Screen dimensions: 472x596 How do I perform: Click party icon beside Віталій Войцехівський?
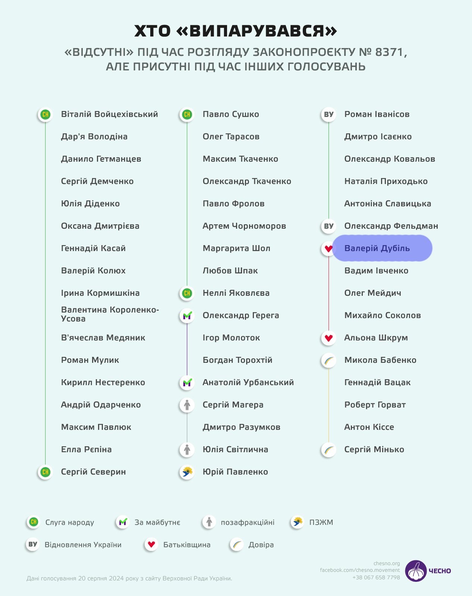pyautogui.click(x=45, y=114)
